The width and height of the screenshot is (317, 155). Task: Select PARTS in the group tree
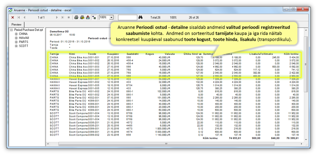23,42
